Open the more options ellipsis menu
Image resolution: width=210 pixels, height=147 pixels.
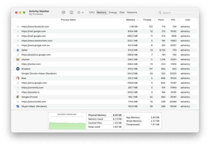pyautogui.click(x=80, y=12)
